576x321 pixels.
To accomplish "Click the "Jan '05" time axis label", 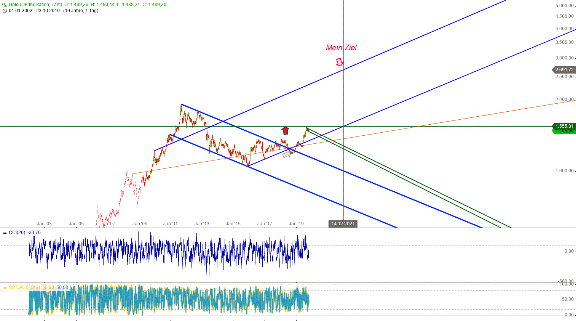I will (x=76, y=224).
